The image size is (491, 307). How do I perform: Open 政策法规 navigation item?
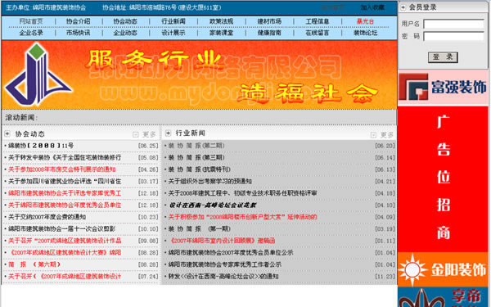click(222, 21)
